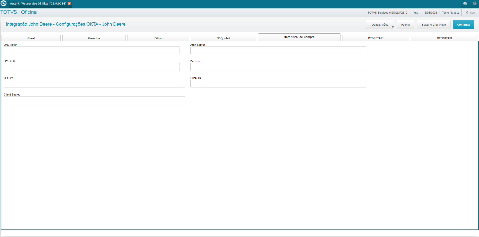
Task: Open the JDPoint tab
Action: (158, 38)
